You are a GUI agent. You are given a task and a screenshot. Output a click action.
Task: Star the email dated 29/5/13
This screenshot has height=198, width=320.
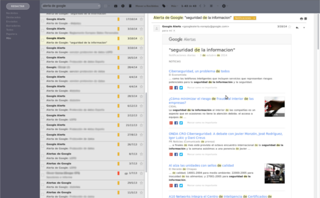[x=141, y=183]
